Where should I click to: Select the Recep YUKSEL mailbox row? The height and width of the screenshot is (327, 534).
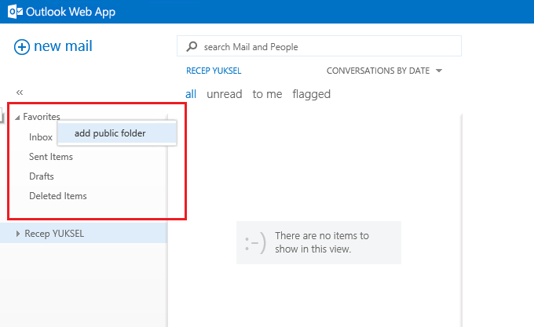83,233
